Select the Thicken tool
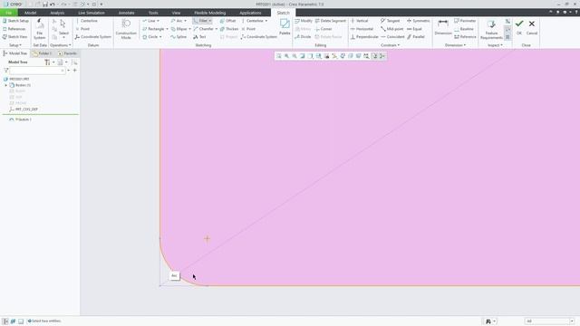 click(229, 29)
